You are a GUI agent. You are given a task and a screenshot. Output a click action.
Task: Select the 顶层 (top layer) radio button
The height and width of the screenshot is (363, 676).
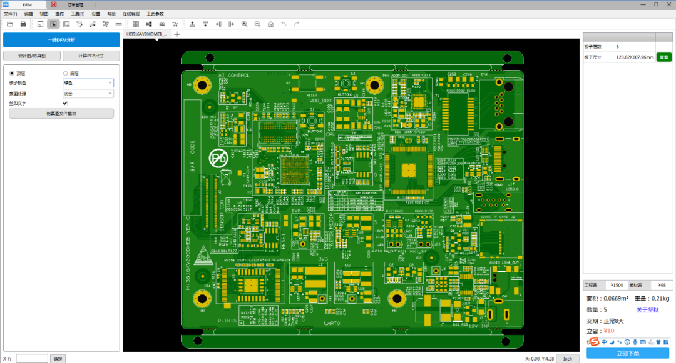pos(12,74)
